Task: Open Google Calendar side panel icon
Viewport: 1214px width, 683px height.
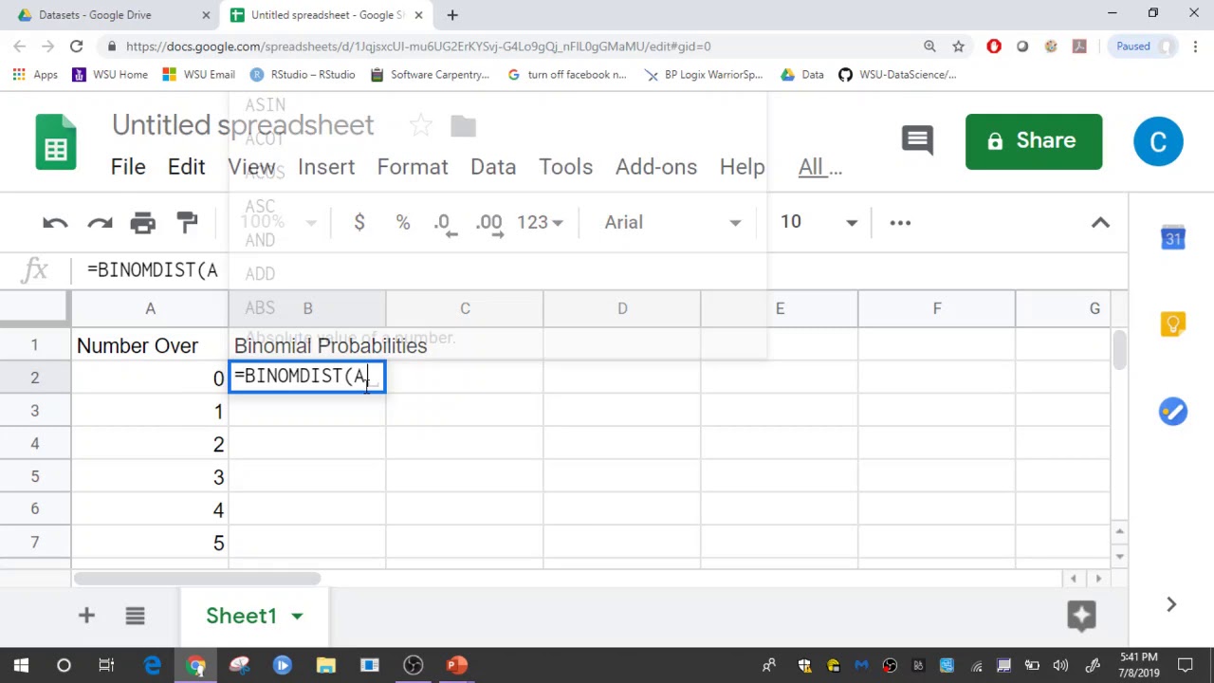Action: point(1173,239)
